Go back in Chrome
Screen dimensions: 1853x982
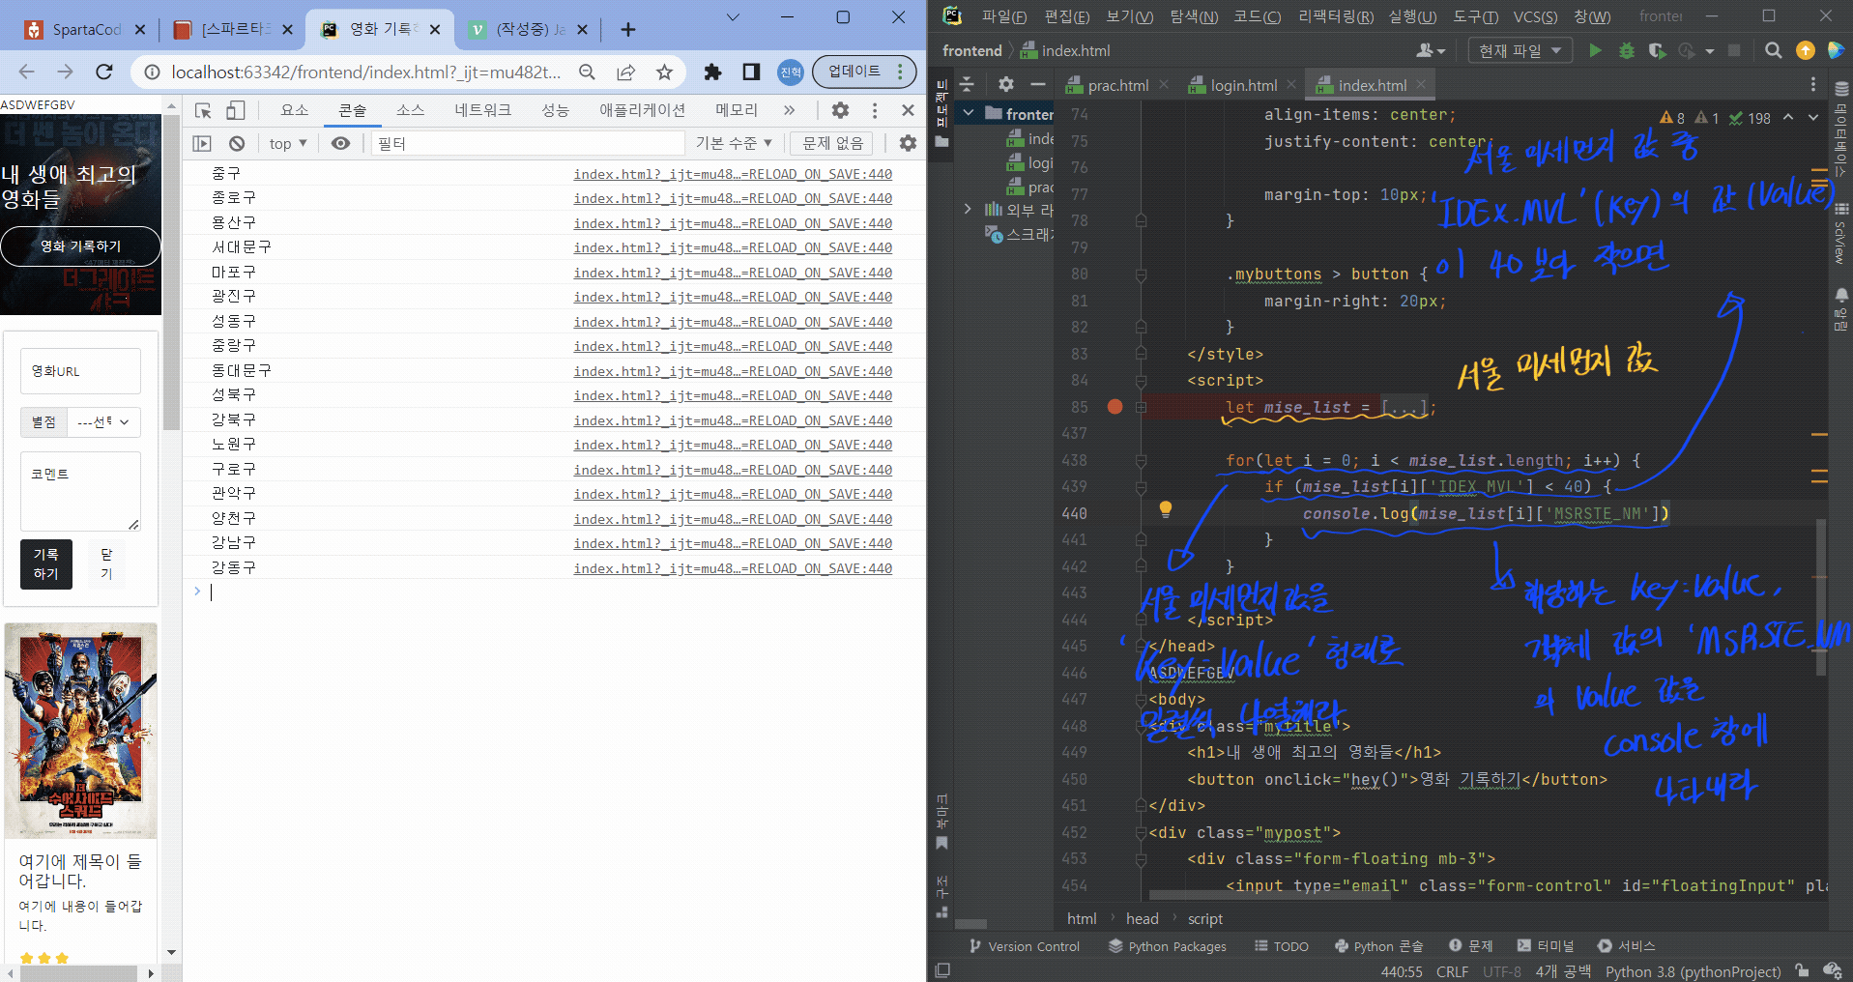coord(26,72)
